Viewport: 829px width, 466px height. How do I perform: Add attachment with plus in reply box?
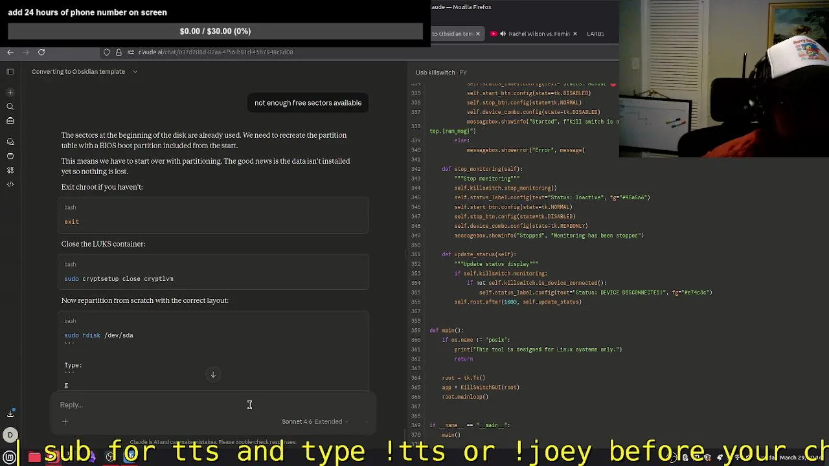[65, 421]
